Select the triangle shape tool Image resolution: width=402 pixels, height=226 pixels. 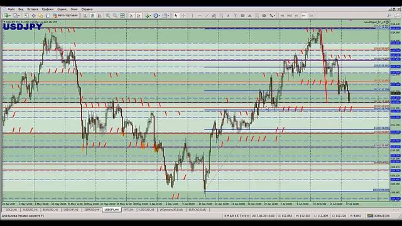coord(250,16)
